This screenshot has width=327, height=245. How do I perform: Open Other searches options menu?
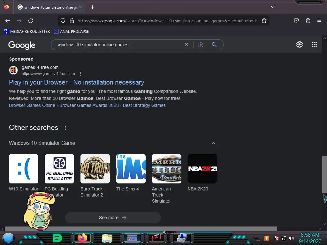pos(65,128)
